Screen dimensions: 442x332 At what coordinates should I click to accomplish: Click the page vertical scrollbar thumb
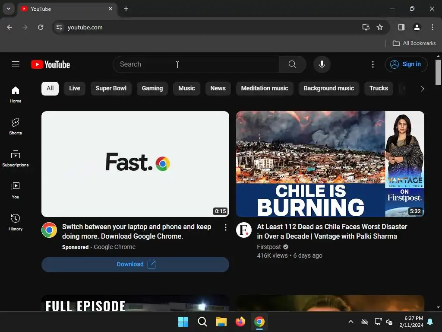tap(438, 72)
